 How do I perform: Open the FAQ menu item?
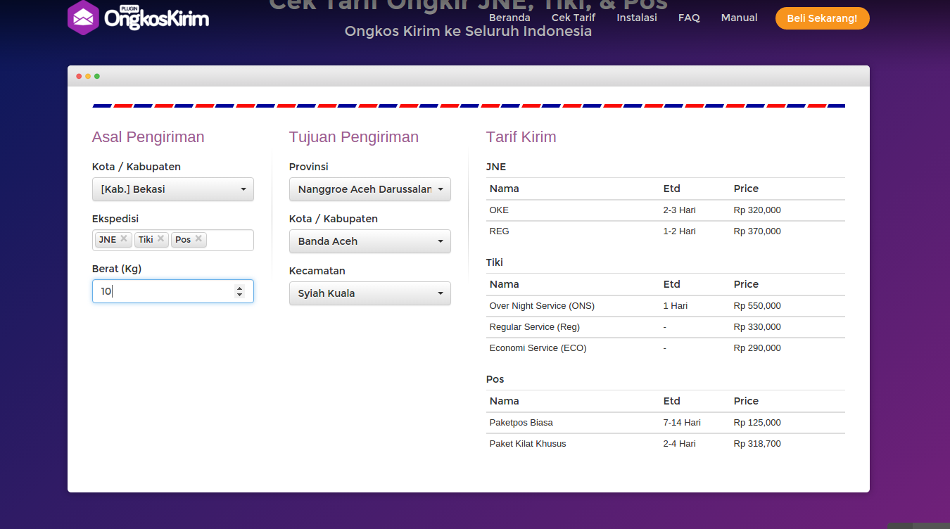(689, 18)
